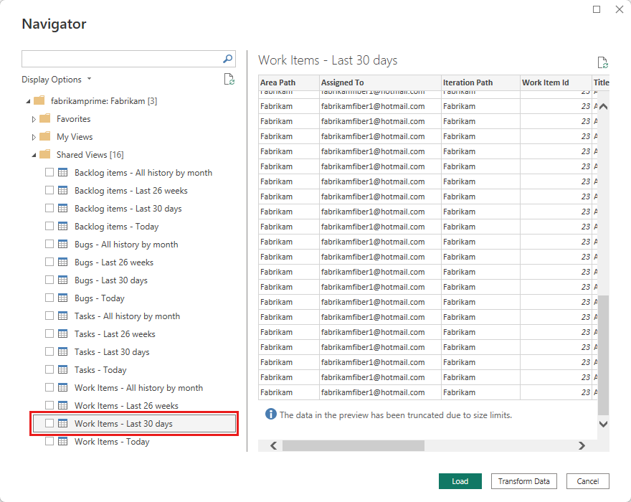
Task: Click the Cancel button
Action: (587, 481)
